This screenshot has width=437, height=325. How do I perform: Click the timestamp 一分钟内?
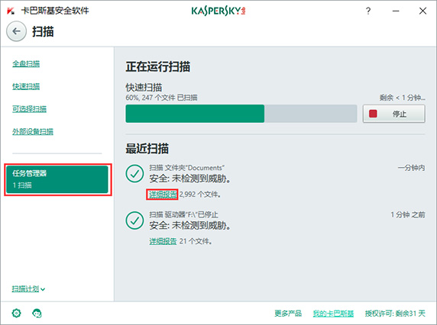click(411, 168)
